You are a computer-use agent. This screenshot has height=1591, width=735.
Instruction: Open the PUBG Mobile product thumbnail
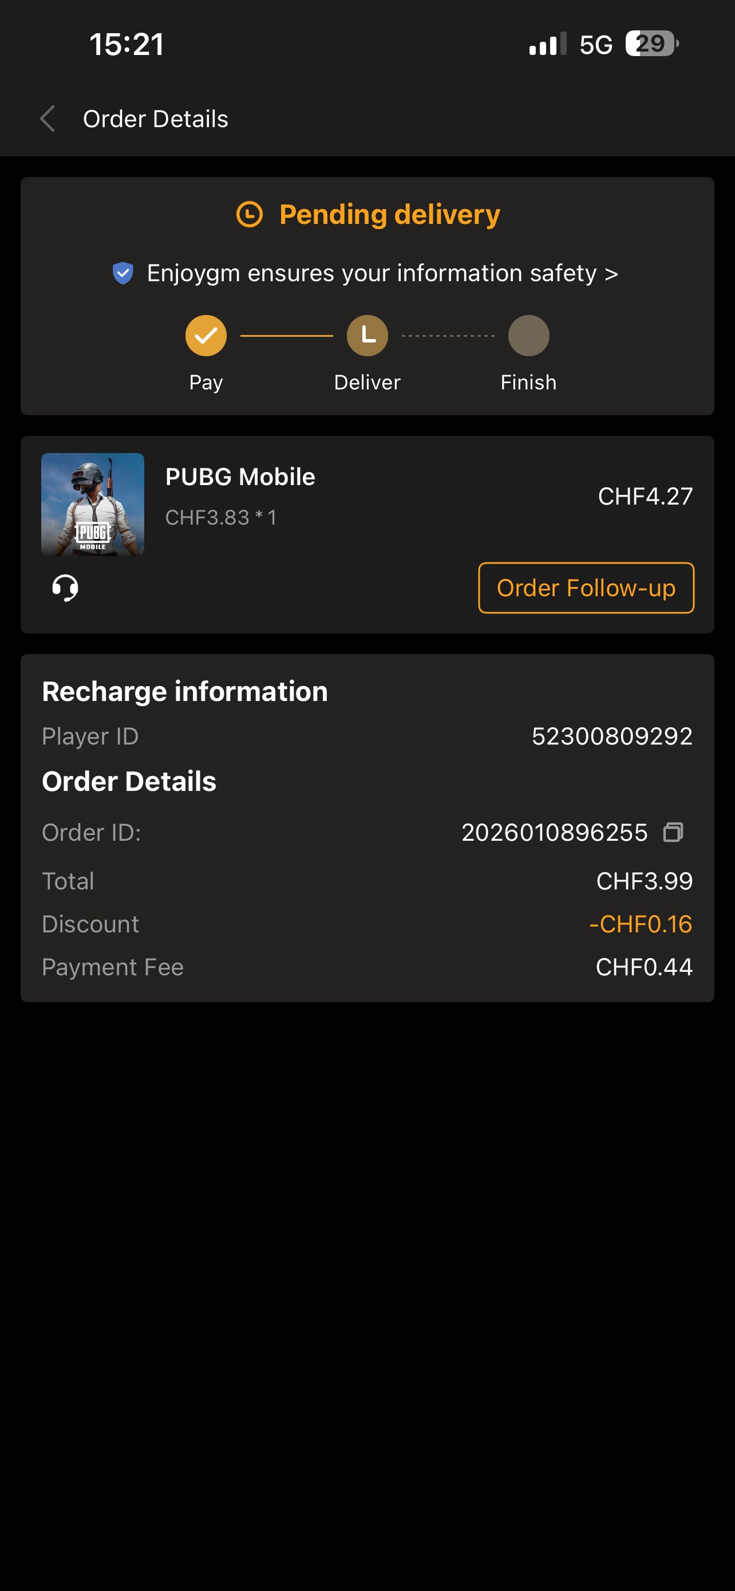pos(93,505)
